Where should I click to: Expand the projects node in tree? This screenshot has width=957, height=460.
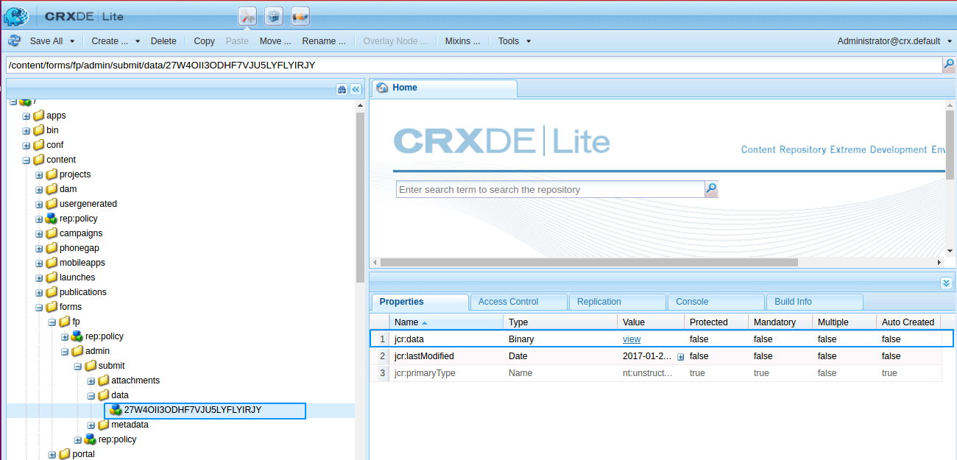click(x=40, y=174)
